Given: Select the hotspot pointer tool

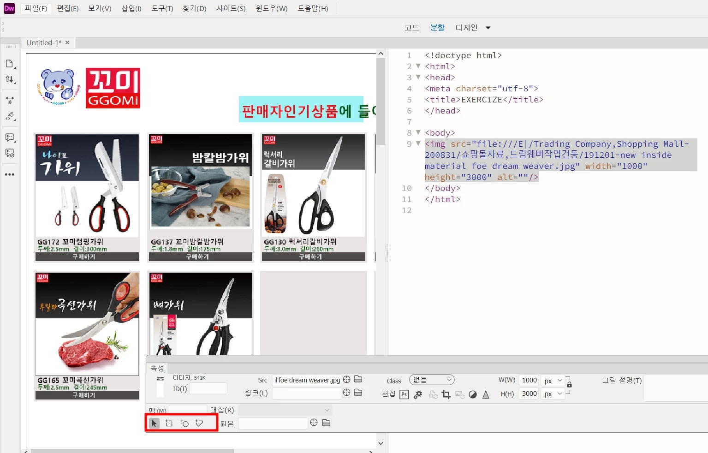Looking at the screenshot, I should [154, 423].
